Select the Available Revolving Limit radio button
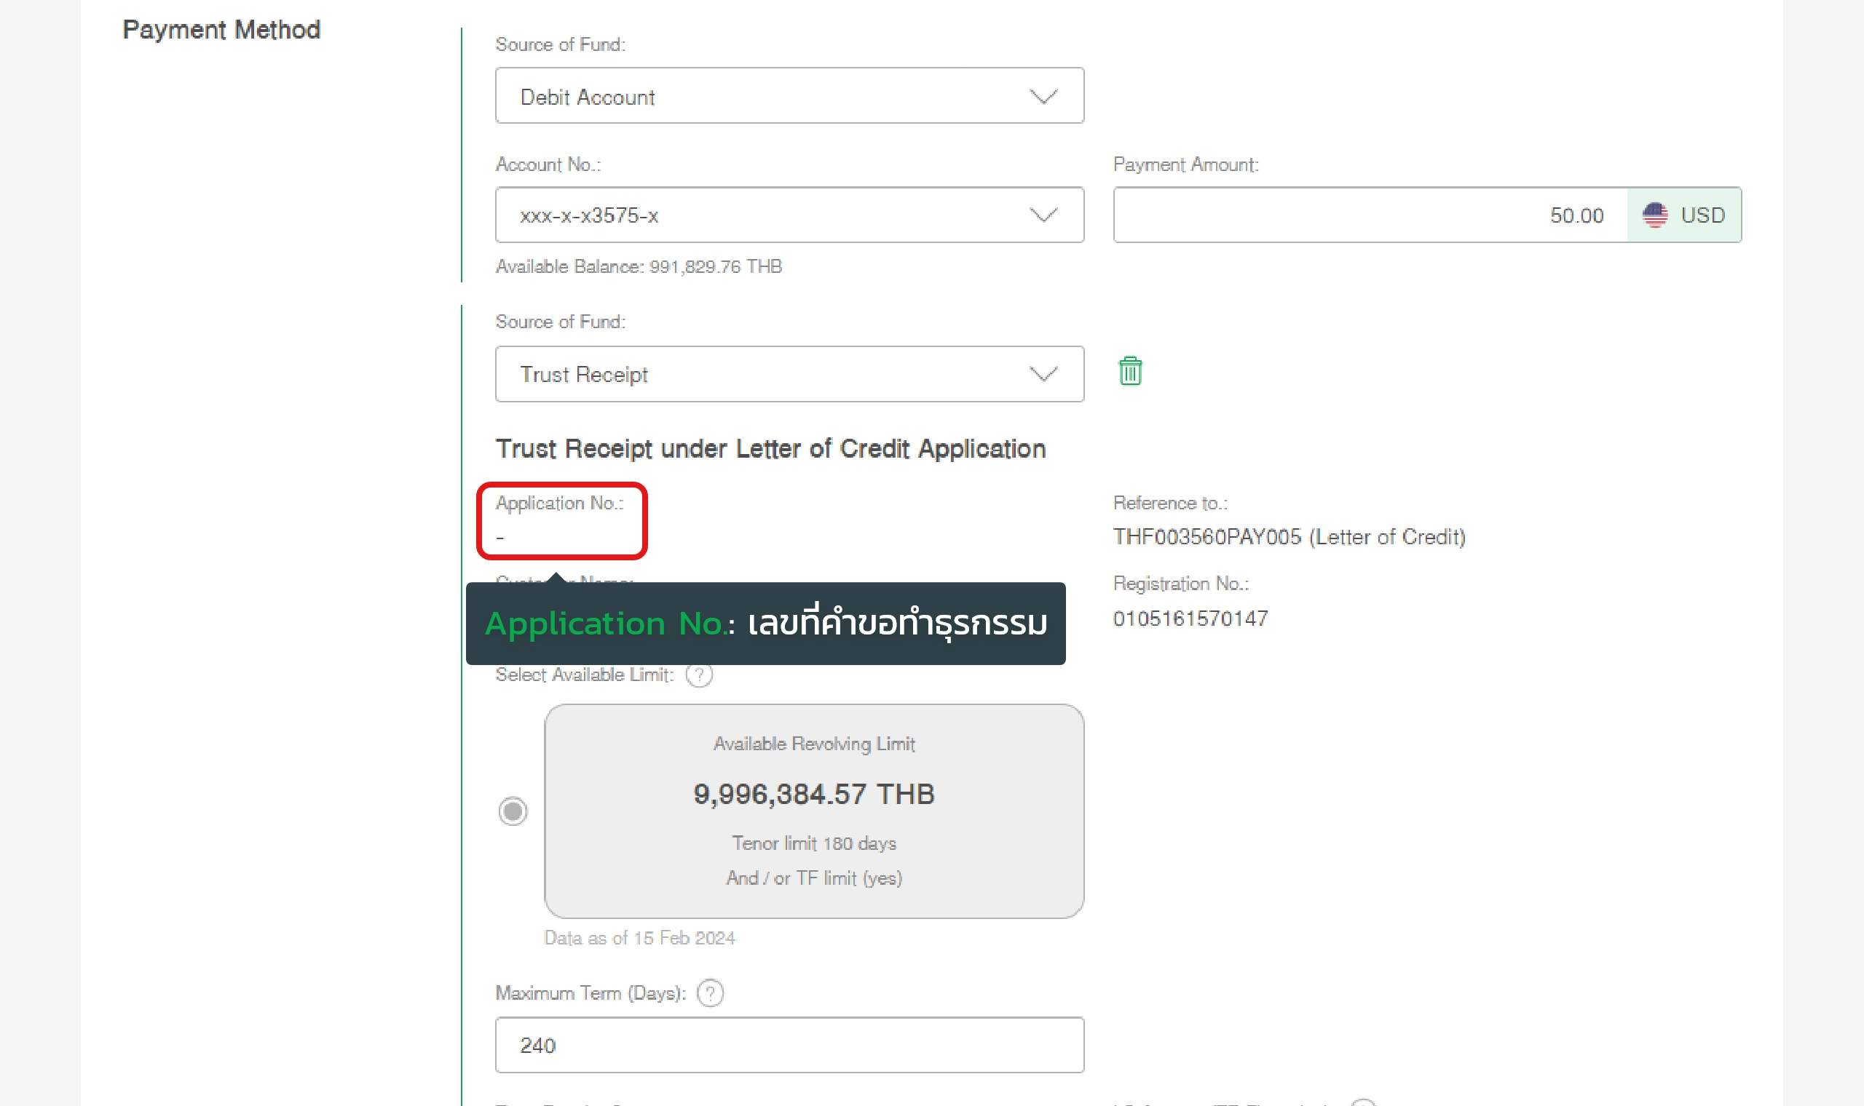 [513, 811]
